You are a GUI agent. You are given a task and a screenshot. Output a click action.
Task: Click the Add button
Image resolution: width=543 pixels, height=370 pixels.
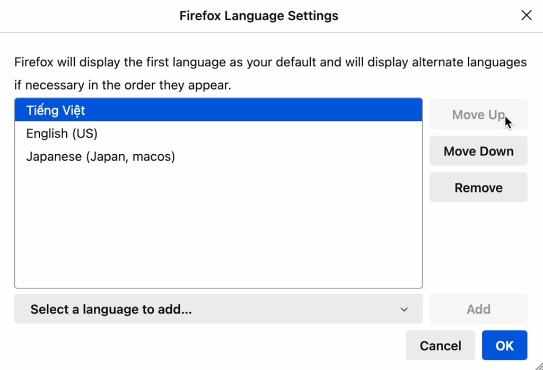point(478,309)
